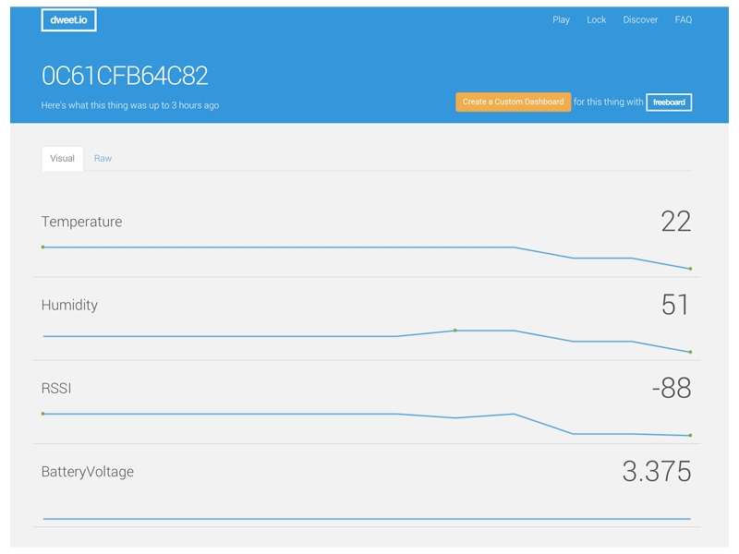Viewport: 739px width, 554px height.
Task: Click Create a Custom Dashboard button
Action: [x=514, y=102]
